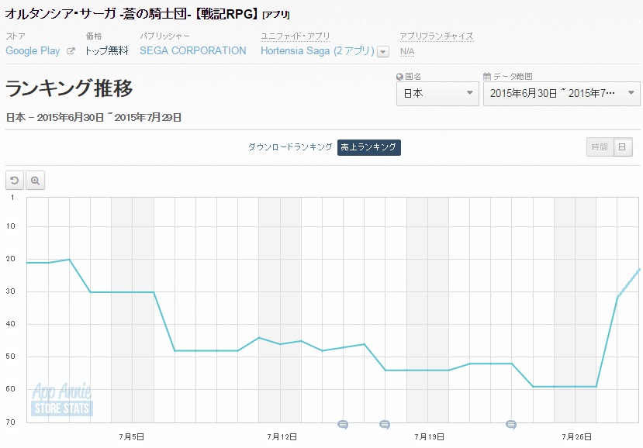Click the 7月12日 axis label
This screenshot has height=448, width=643.
coord(282,437)
